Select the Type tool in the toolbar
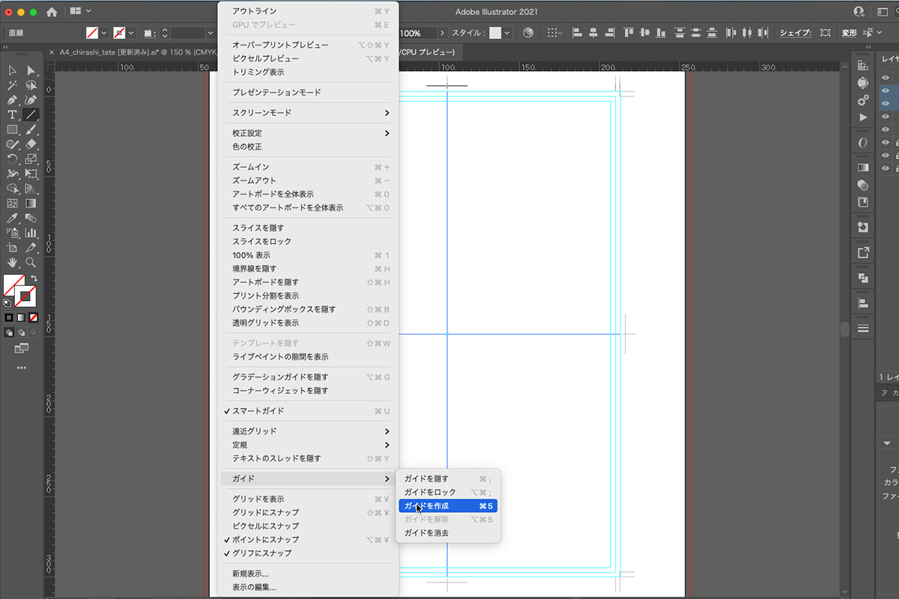 pos(12,115)
